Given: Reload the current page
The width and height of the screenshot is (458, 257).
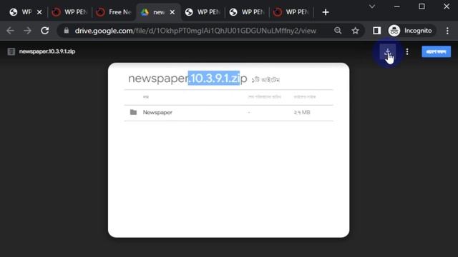Looking at the screenshot, I should click(x=44, y=31).
